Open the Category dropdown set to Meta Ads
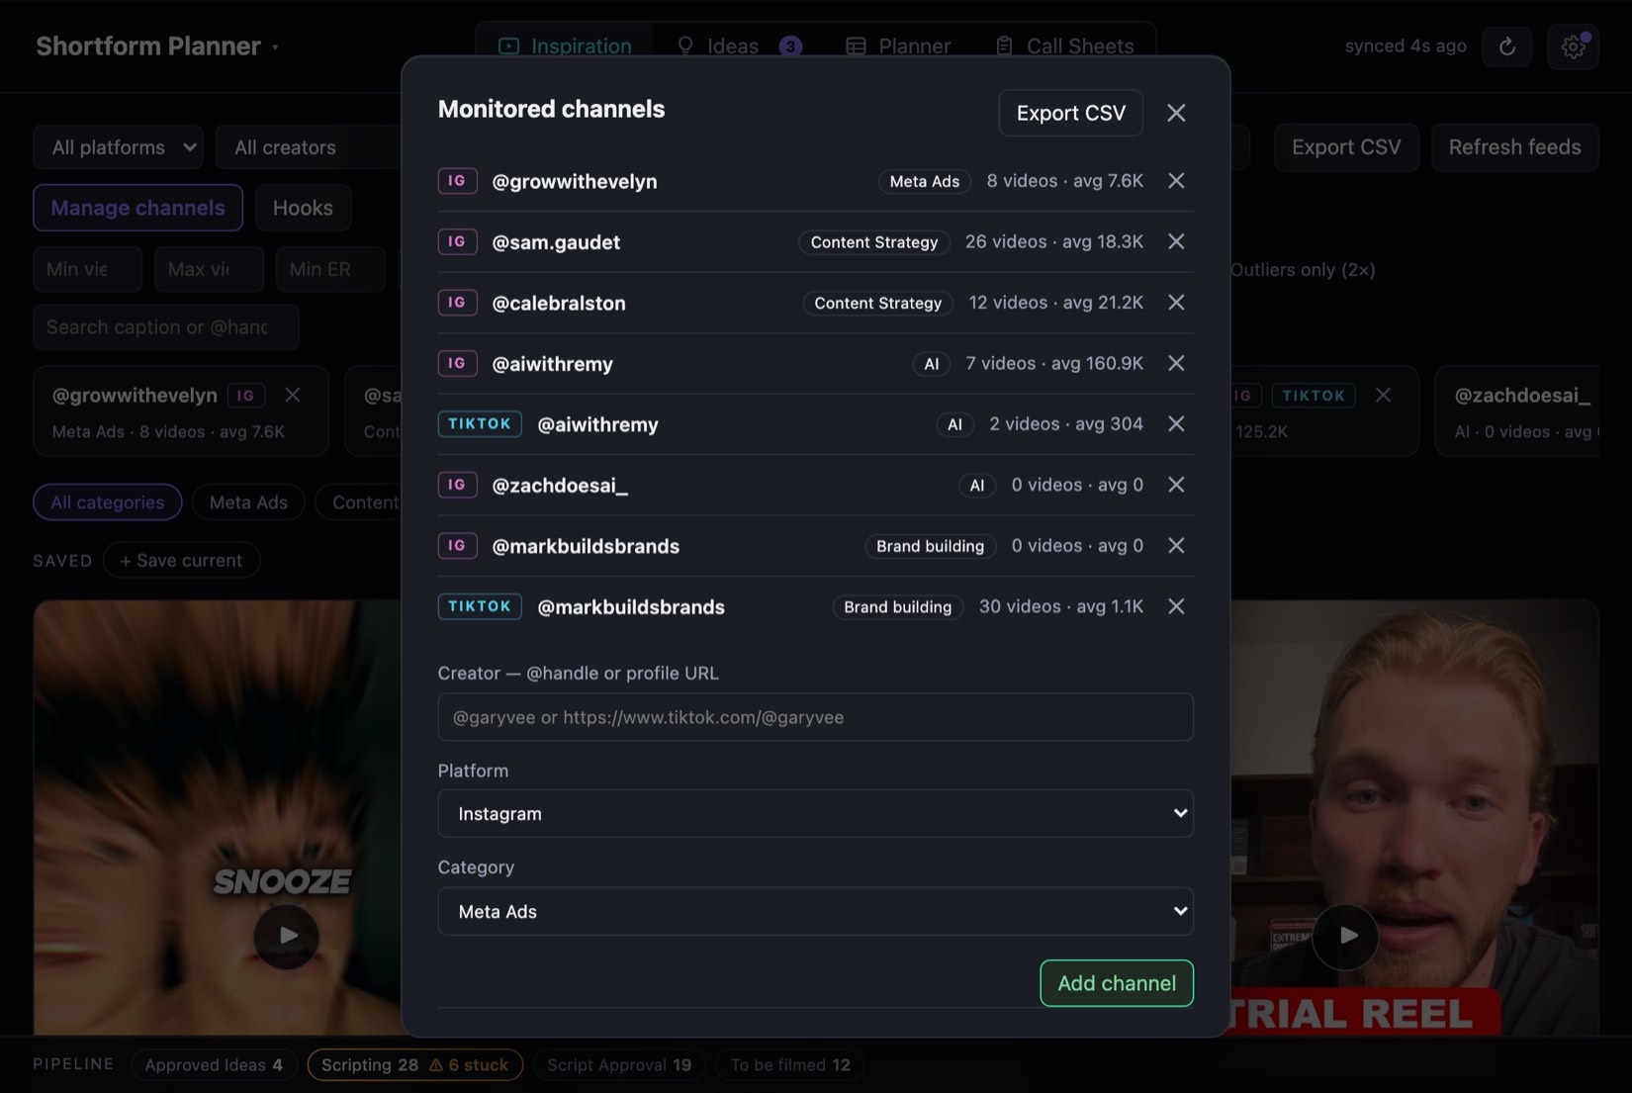The width and height of the screenshot is (1632, 1093). (x=815, y=911)
